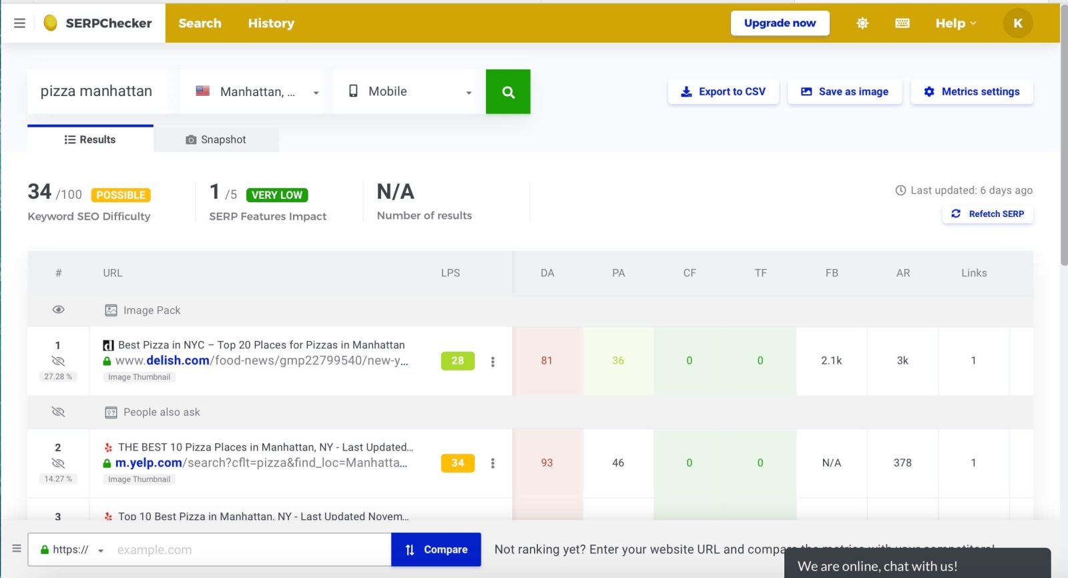Click the example.com URL input field

pyautogui.click(x=250, y=550)
